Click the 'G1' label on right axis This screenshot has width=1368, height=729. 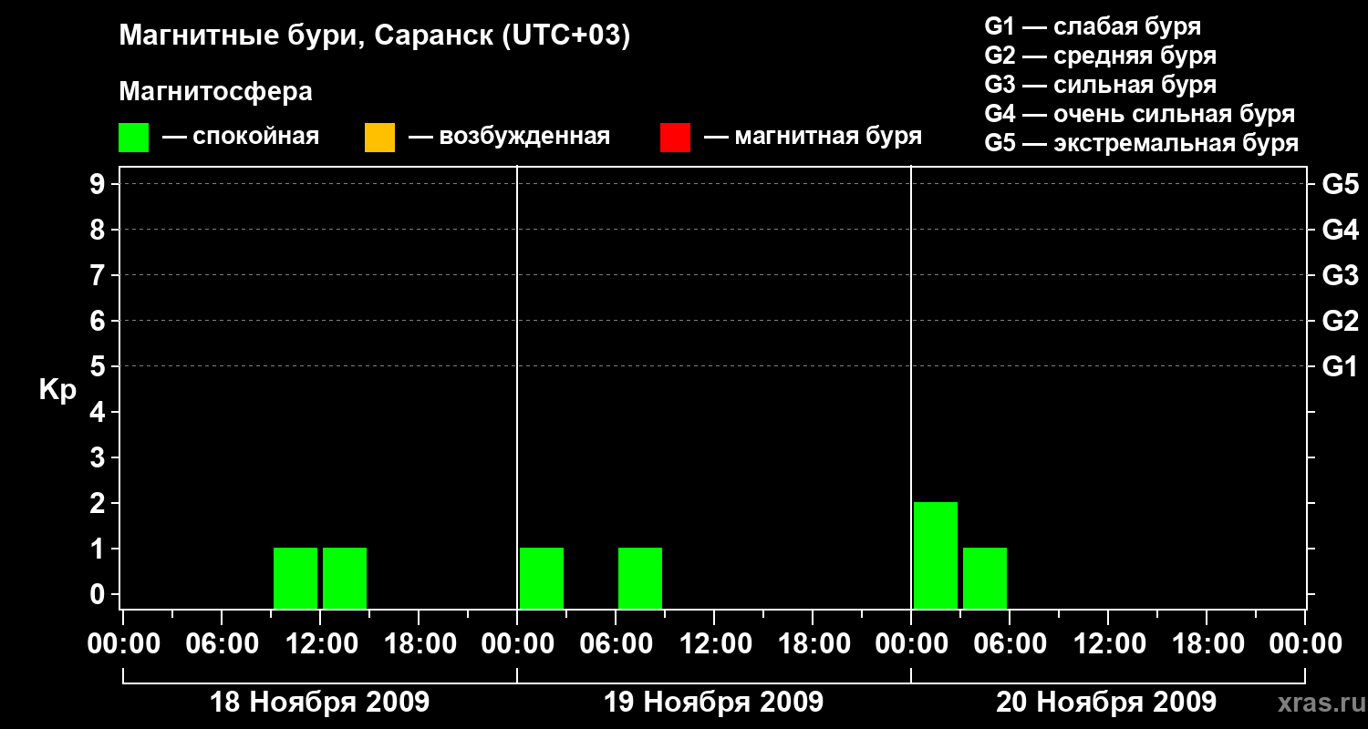pyautogui.click(x=1341, y=367)
